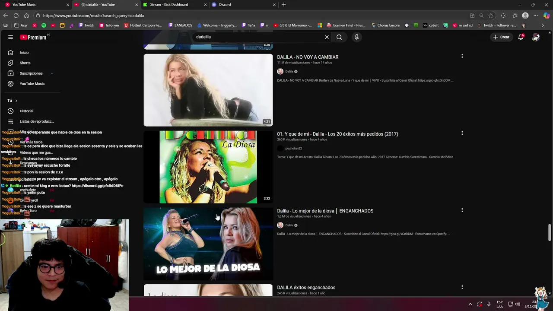
Task: Open Hottest Cartoon Fe... bookmark
Action: click(x=143, y=25)
